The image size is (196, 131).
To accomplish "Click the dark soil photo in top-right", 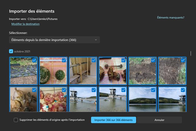I will point(172,71).
